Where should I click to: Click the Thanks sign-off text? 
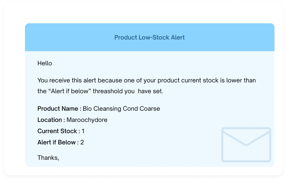point(48,158)
